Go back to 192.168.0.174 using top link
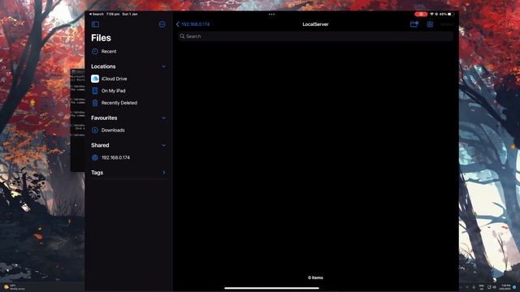The image size is (520, 292). tap(193, 24)
